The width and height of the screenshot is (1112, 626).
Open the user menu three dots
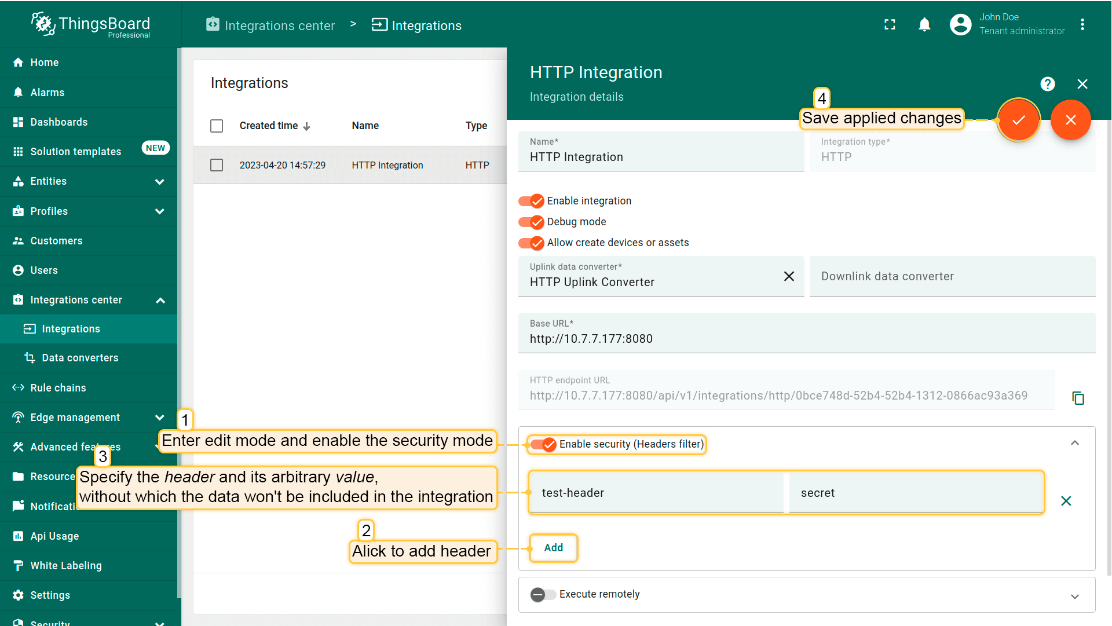click(1082, 25)
